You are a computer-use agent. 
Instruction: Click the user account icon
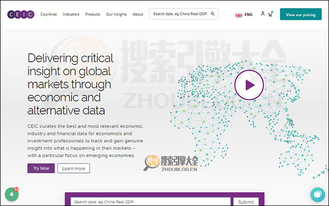coord(262,14)
